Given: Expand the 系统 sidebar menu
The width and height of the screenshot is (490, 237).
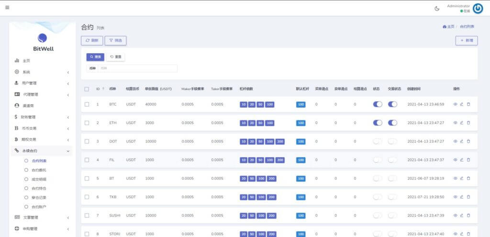Looking at the screenshot, I should coord(42,72).
